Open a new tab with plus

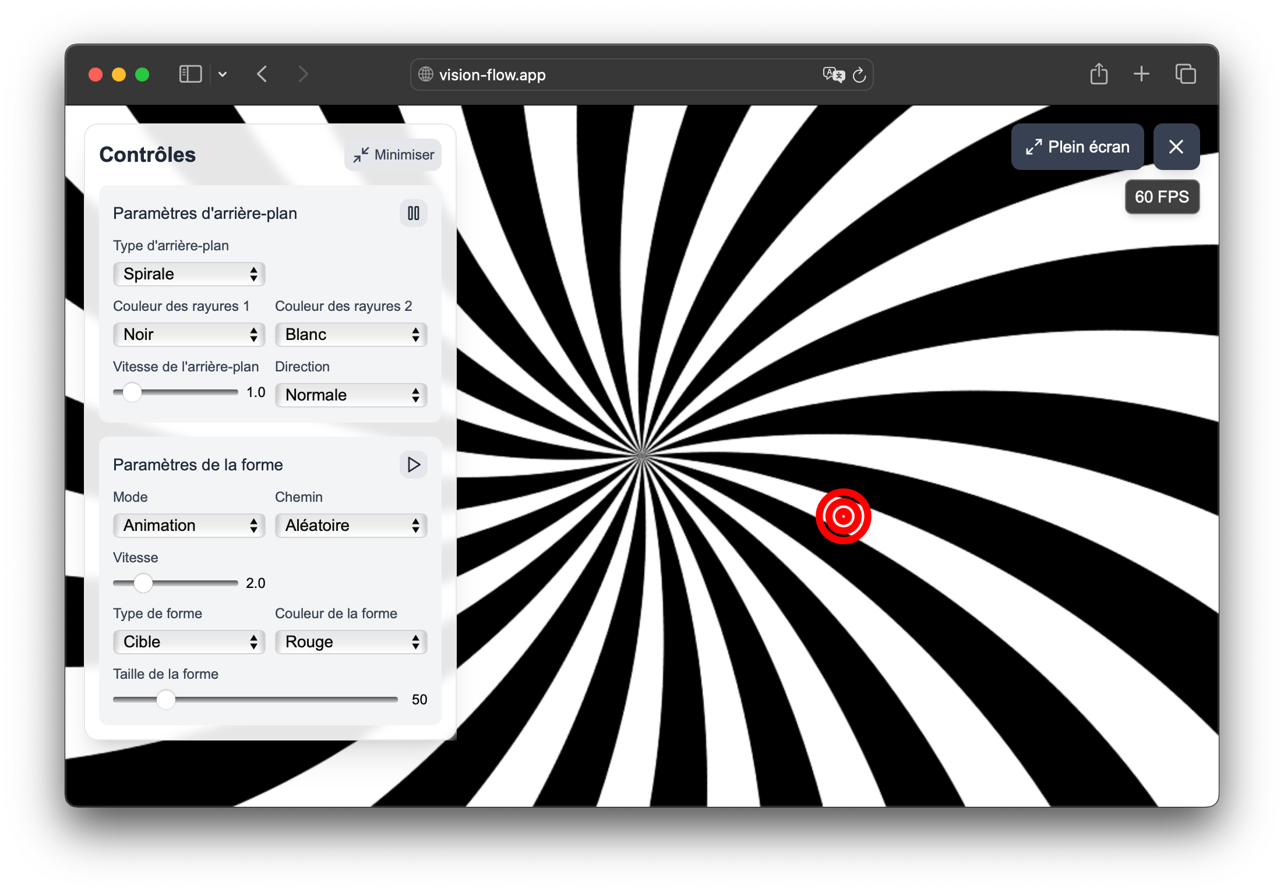pos(1141,74)
